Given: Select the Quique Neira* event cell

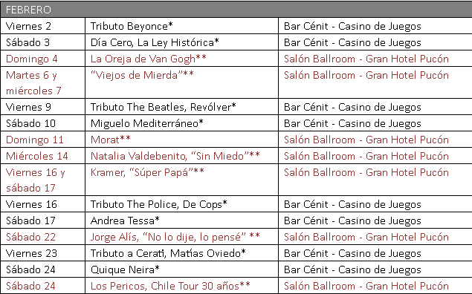Looking at the screenshot, I should click(182, 269).
